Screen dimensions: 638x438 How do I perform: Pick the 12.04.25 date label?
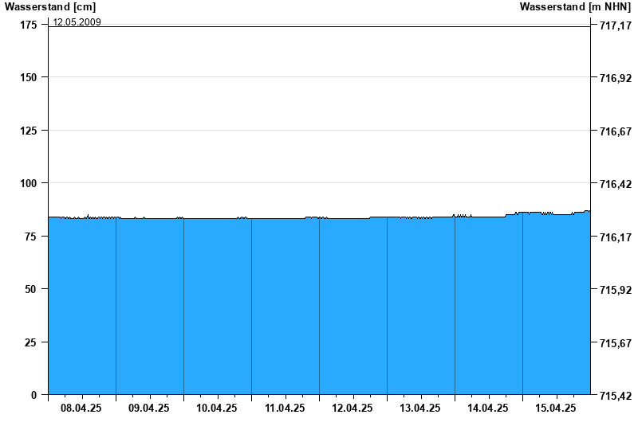[x=352, y=409]
